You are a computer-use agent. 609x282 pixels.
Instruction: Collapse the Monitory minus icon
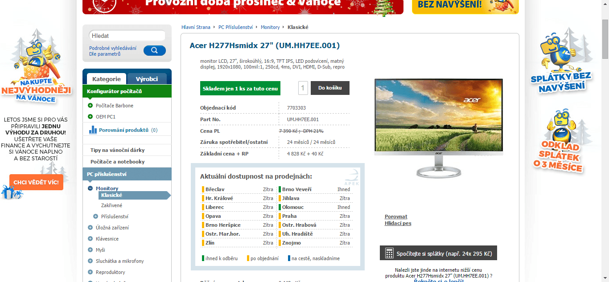click(91, 188)
